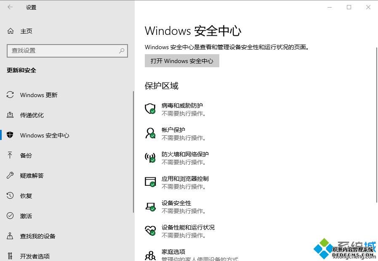This screenshot has height=261, width=378.
Task: Open 防火墙和网络保护 protection area
Action: point(177,158)
